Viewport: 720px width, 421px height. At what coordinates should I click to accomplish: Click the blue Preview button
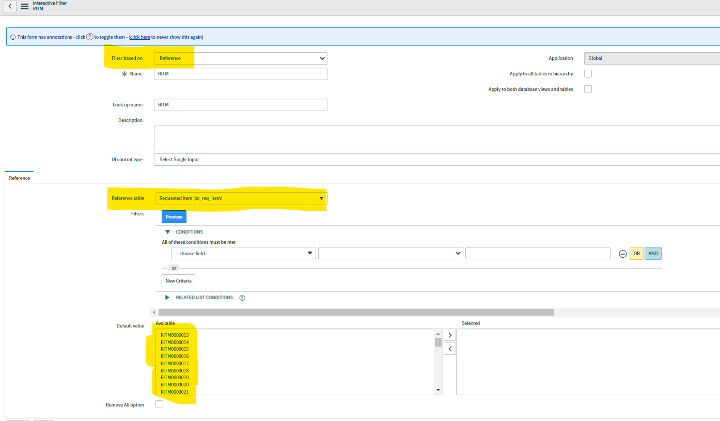pos(174,217)
